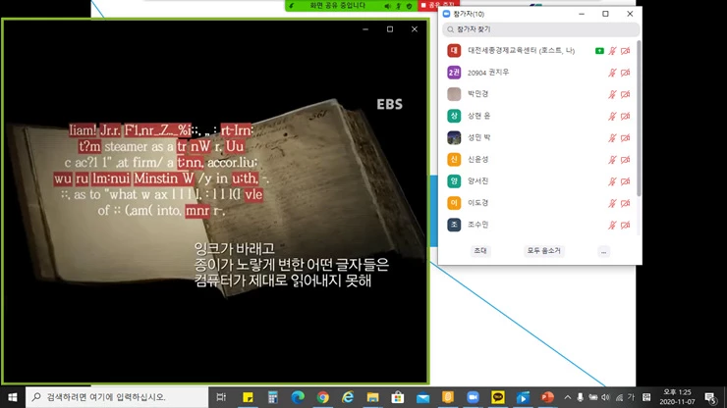
Task: Open the Mail app from the taskbar
Action: [422, 397]
